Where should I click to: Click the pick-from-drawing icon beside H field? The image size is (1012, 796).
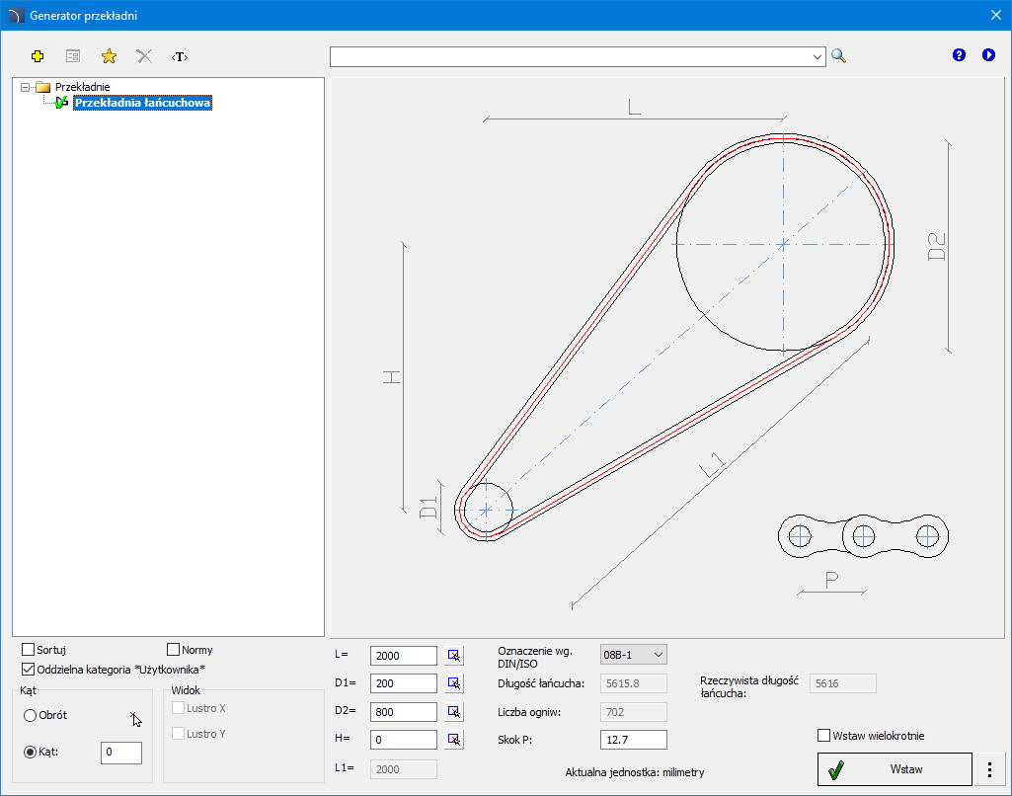pos(454,739)
